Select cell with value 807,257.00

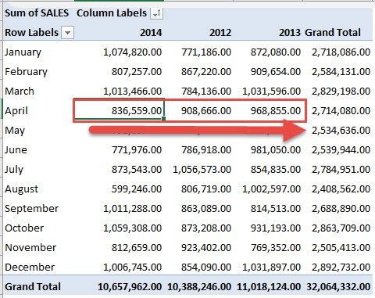coord(137,72)
